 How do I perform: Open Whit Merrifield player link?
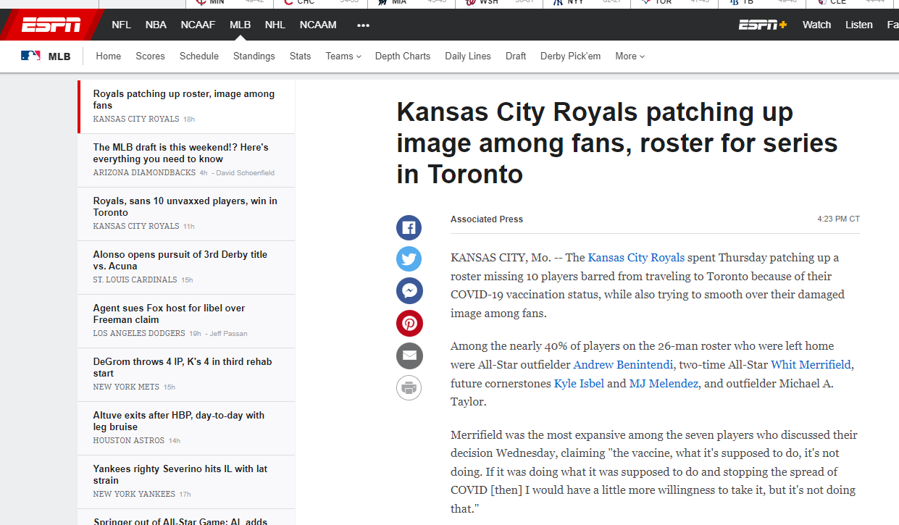pyautogui.click(x=811, y=365)
